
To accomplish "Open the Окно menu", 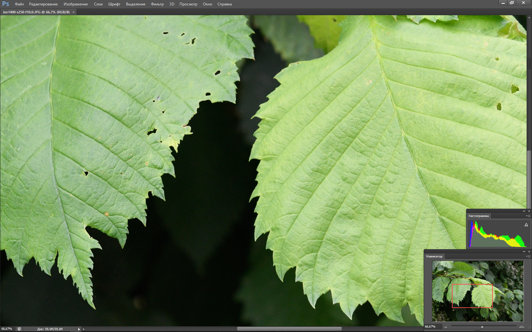I will pyautogui.click(x=207, y=4).
